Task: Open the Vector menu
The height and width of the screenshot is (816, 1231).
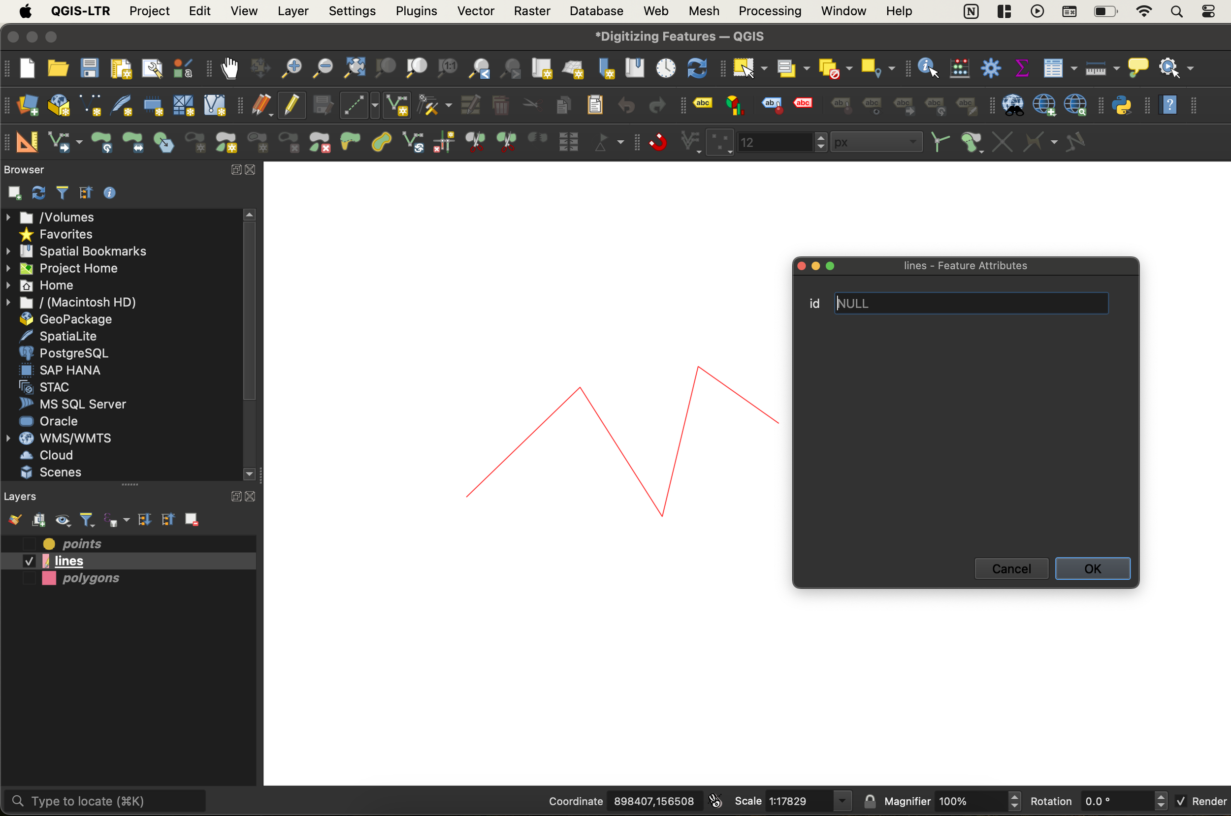Action: click(x=475, y=11)
